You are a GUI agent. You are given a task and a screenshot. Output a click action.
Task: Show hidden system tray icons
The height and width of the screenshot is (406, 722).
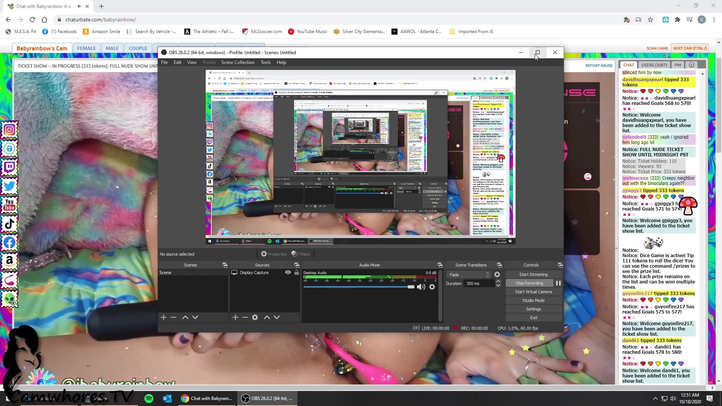click(x=655, y=398)
